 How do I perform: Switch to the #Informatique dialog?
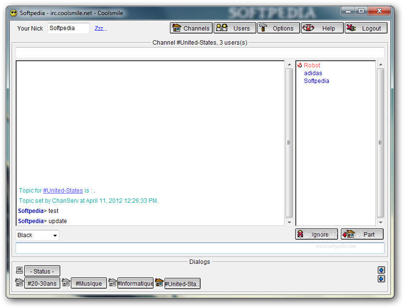pos(135,283)
